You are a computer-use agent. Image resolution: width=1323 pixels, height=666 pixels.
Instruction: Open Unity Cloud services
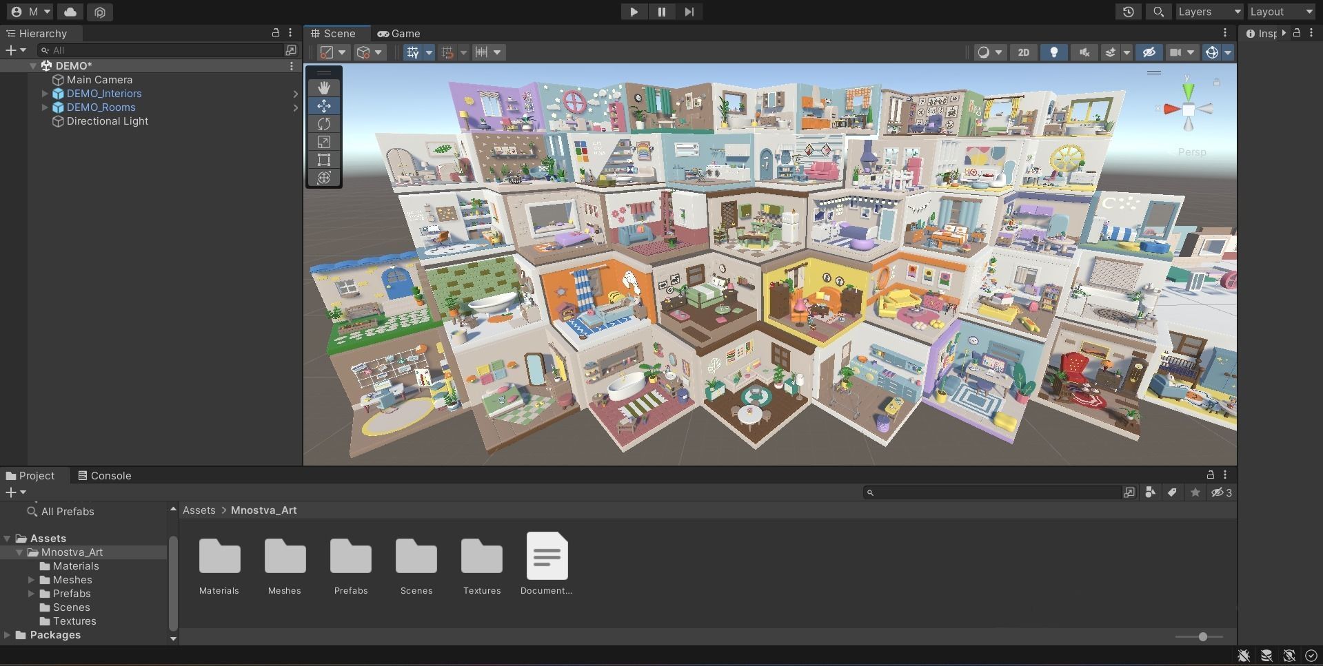[70, 12]
